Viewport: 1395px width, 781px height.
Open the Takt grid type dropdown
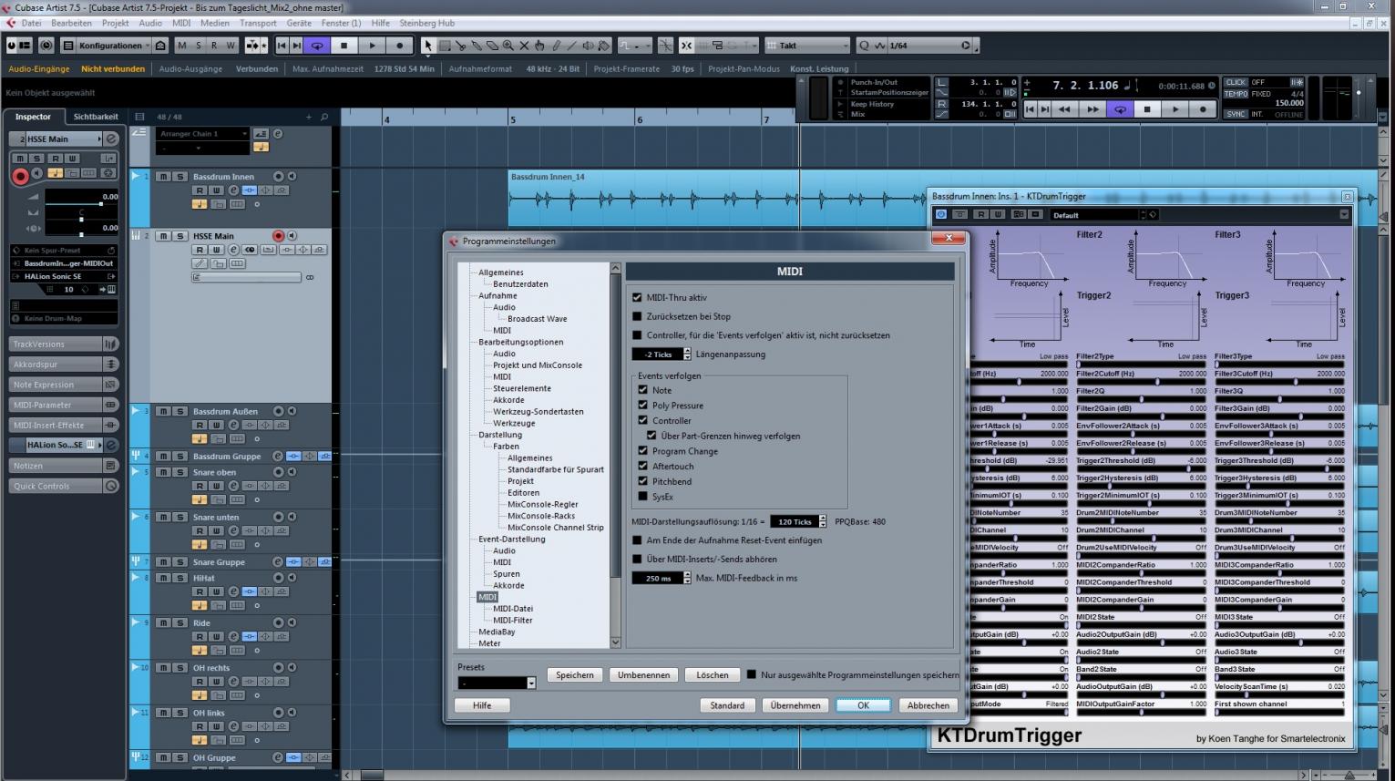pos(808,46)
